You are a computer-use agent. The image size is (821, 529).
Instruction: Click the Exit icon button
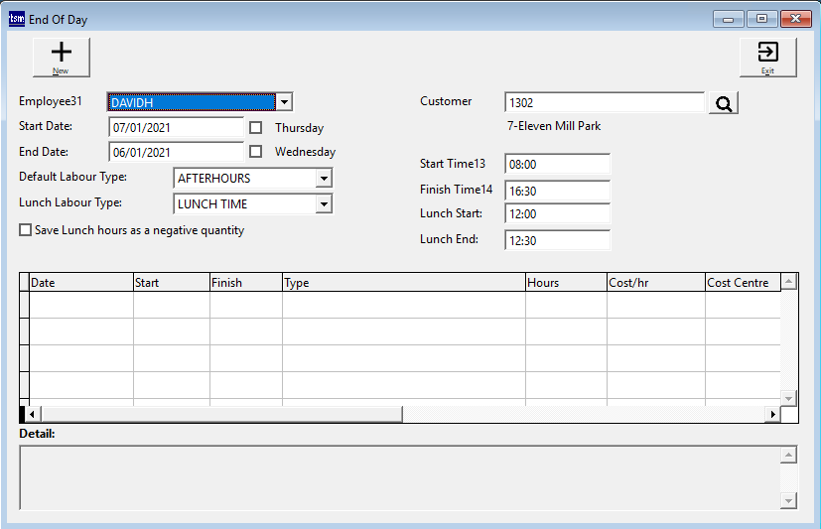(x=767, y=57)
